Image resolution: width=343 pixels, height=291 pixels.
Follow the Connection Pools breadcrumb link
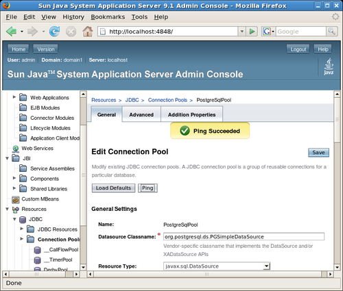point(167,100)
